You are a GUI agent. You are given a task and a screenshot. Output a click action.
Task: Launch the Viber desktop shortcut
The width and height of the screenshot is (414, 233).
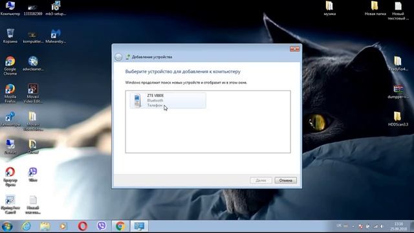33,175
